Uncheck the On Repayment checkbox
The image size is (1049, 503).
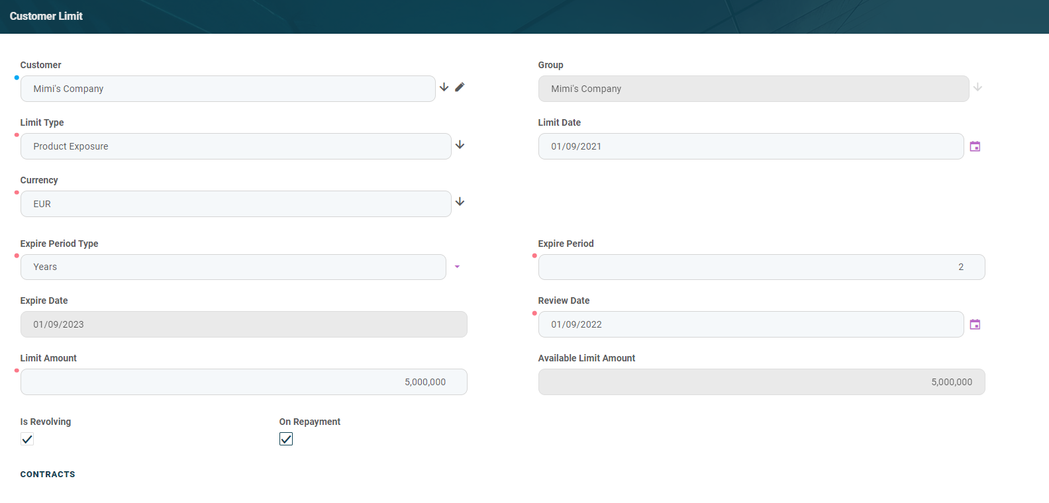(x=286, y=439)
